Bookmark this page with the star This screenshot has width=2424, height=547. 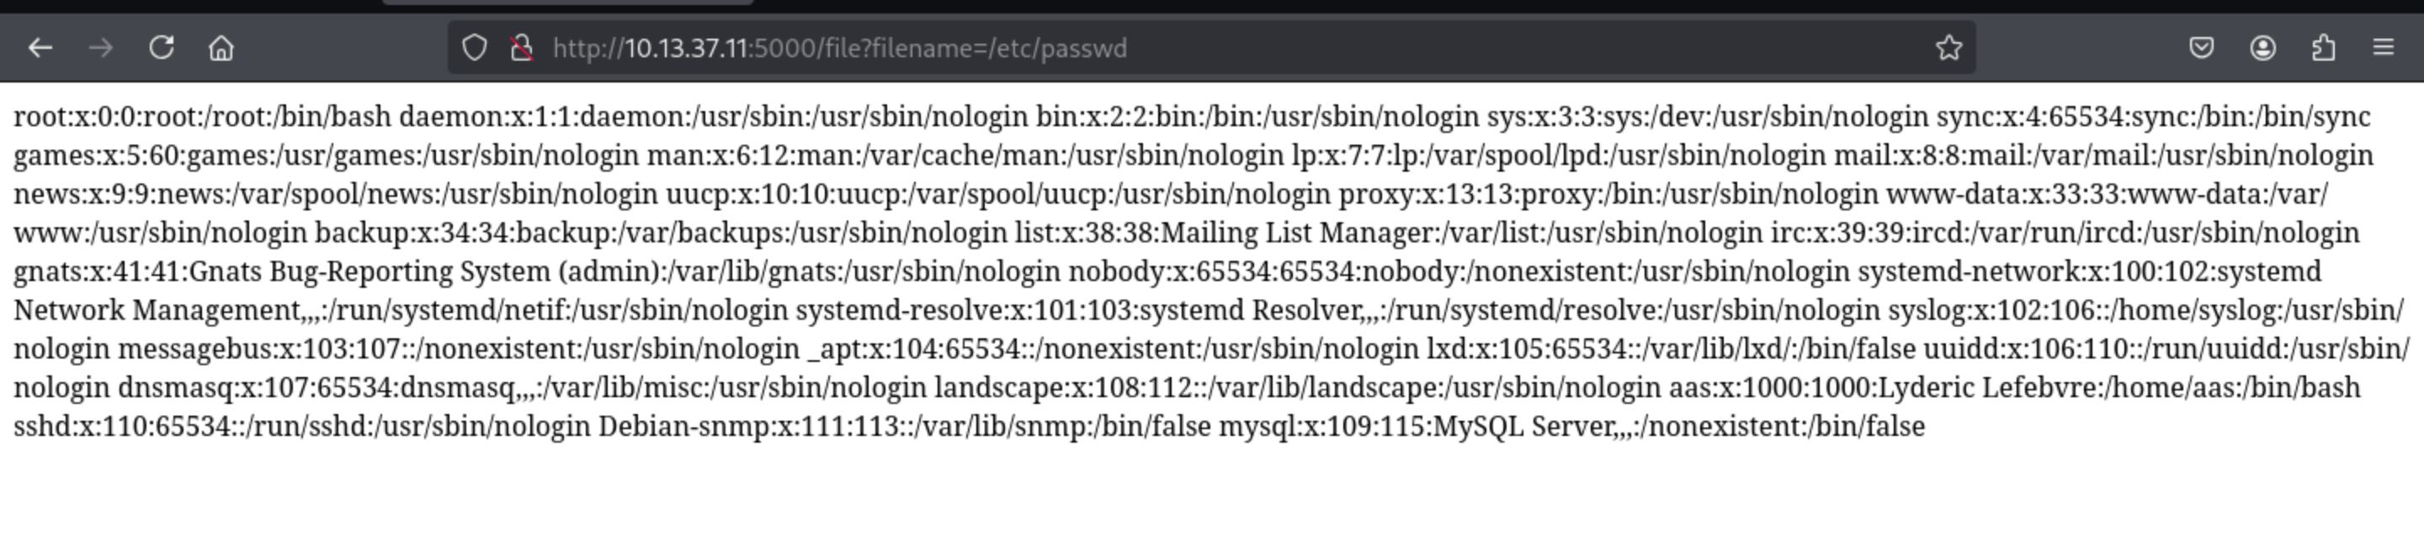[x=1948, y=47]
